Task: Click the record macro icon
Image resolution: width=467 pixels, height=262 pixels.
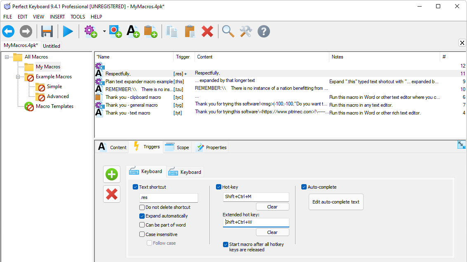Action: (x=115, y=31)
